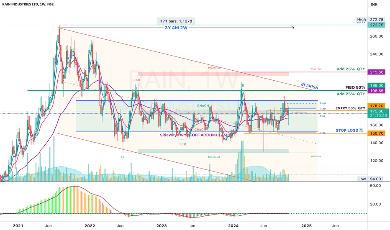Select the green 272.75 price tag
The image size is (390, 230).
tap(376, 25)
